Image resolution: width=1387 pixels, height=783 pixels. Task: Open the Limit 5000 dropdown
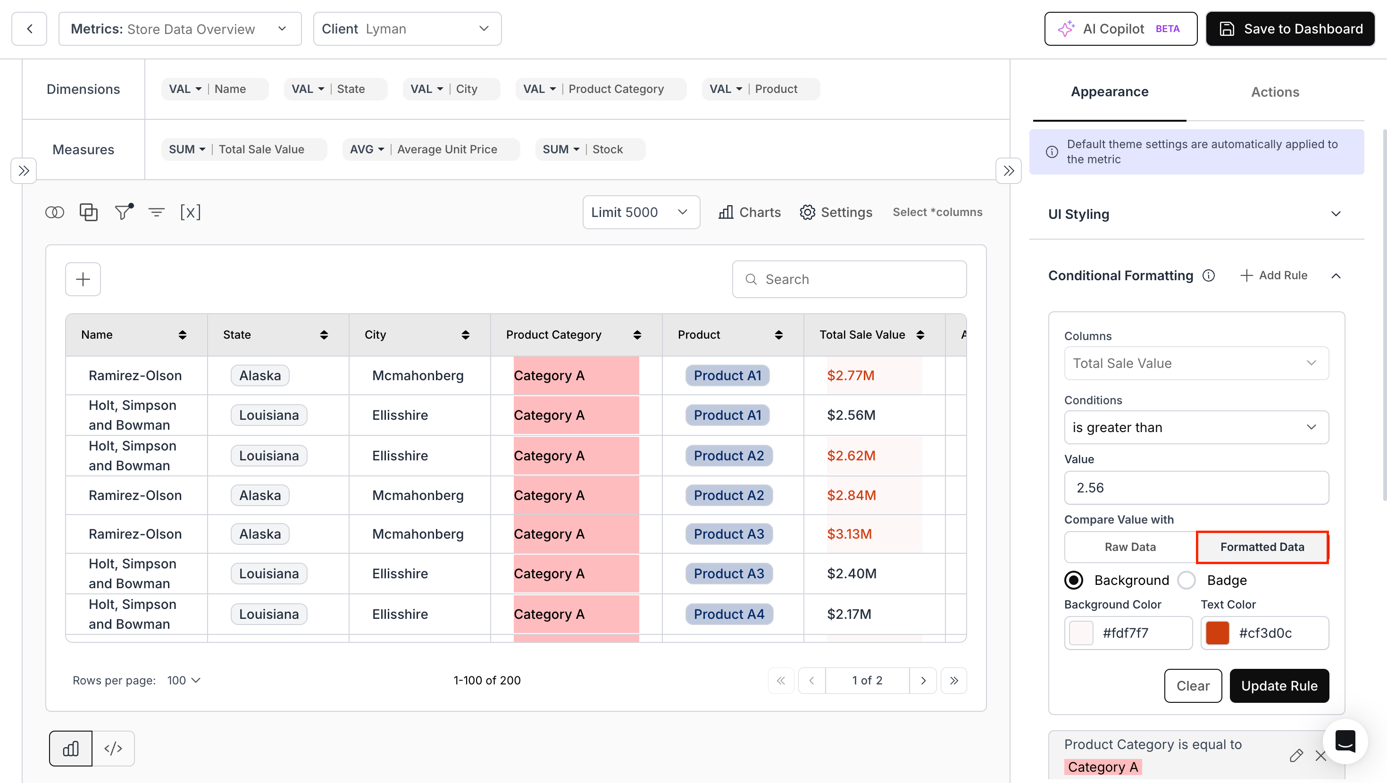pos(641,212)
